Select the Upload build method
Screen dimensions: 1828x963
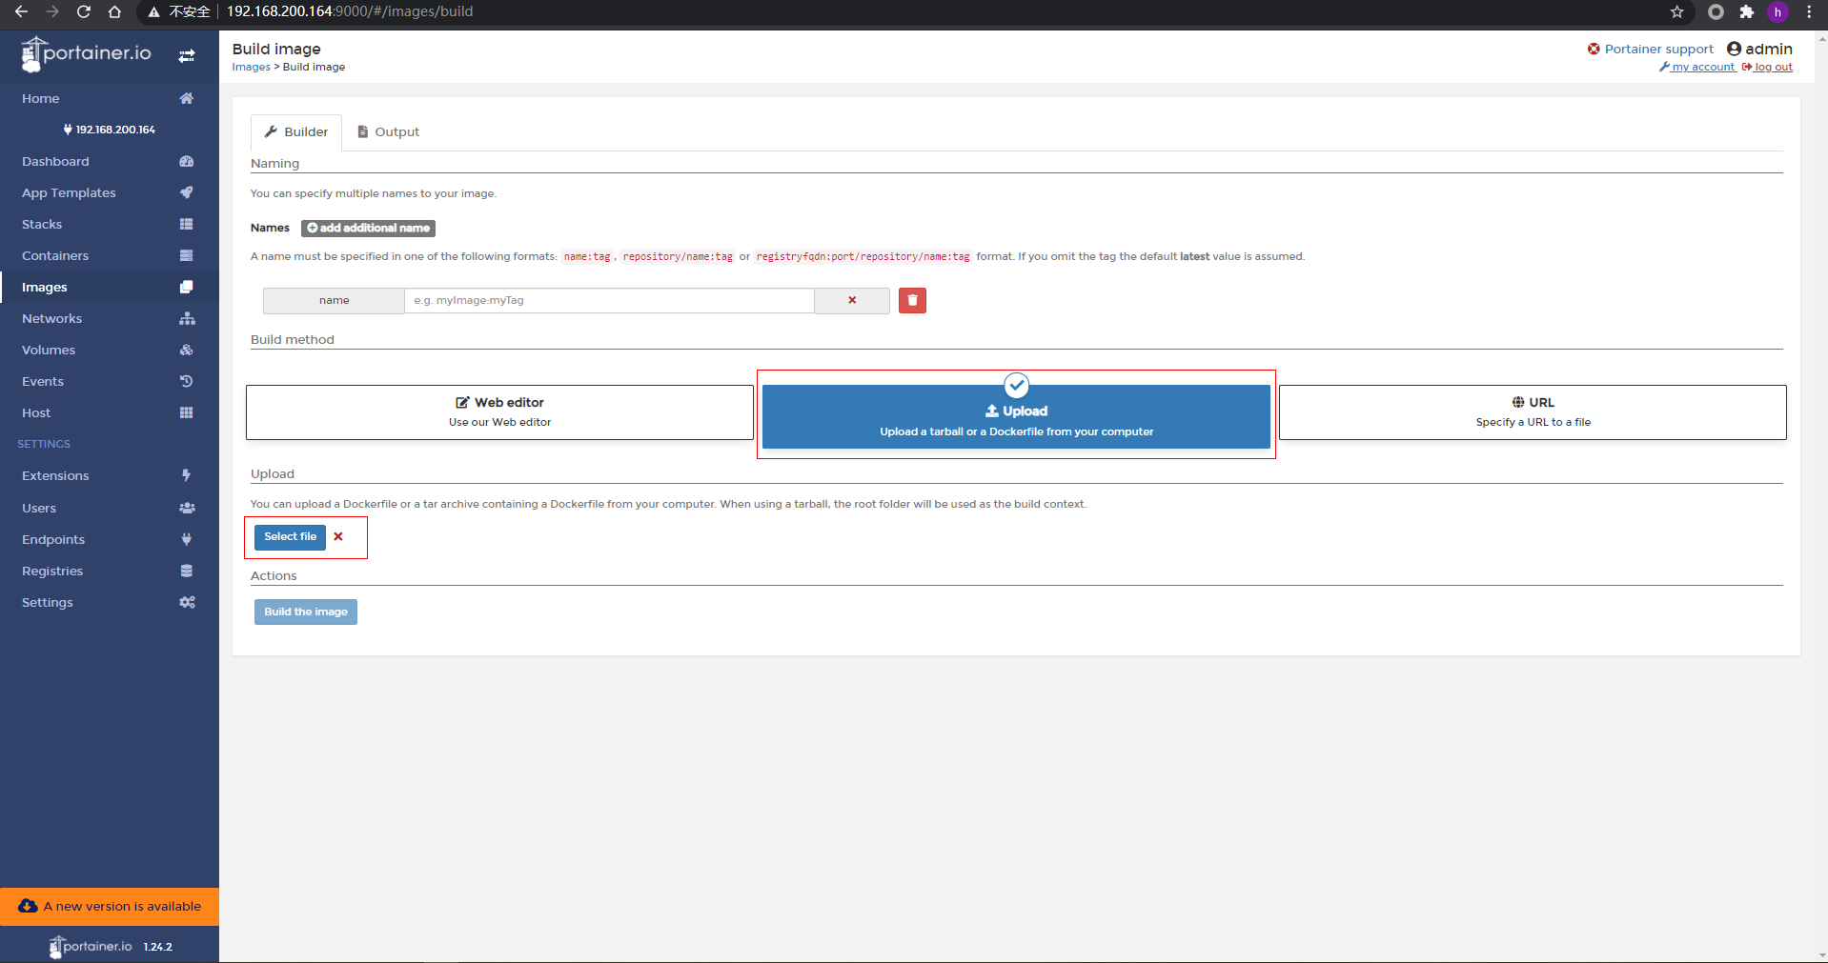[1016, 416]
